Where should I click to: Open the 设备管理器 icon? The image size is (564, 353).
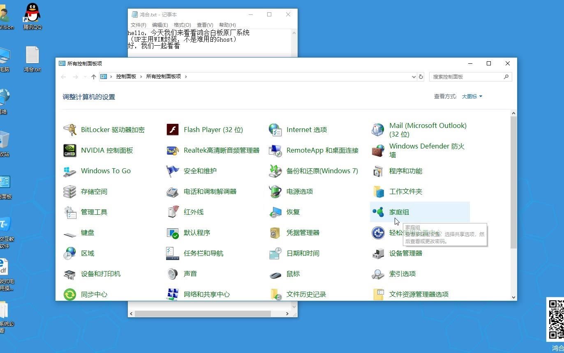point(378,253)
